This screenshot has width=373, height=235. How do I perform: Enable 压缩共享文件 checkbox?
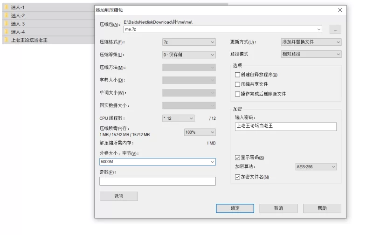point(237,84)
